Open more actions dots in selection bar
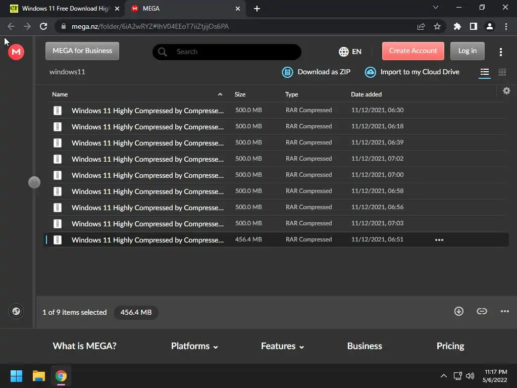 pos(505,311)
